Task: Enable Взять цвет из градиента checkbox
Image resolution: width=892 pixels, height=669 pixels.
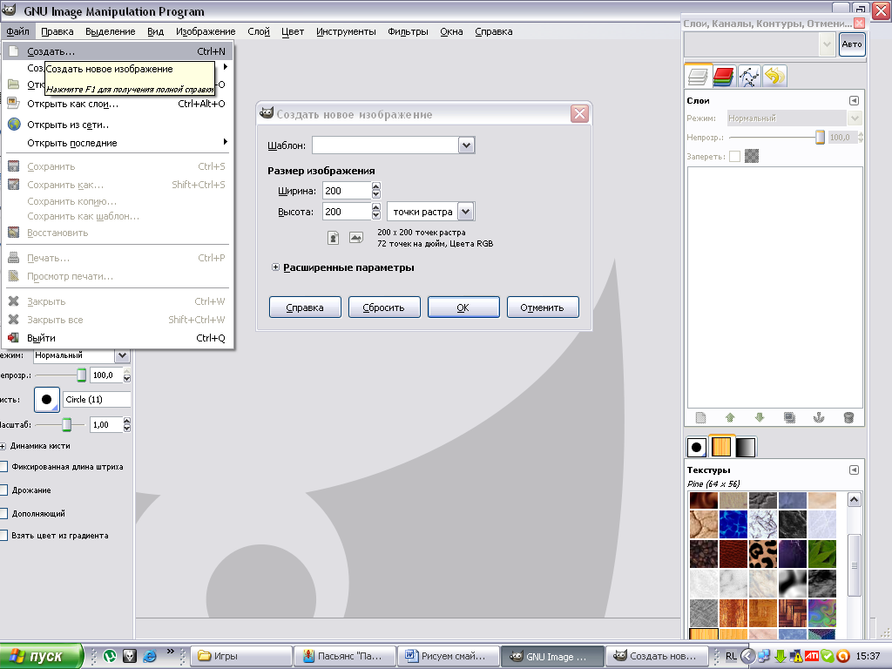Action: click(x=3, y=536)
